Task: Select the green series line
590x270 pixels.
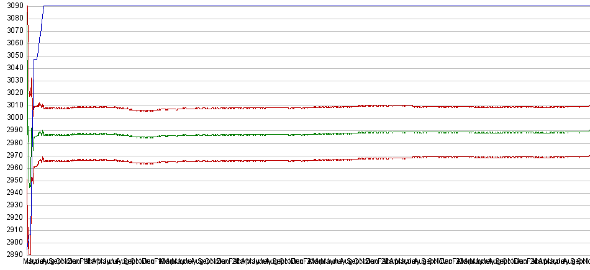Action: [311, 133]
